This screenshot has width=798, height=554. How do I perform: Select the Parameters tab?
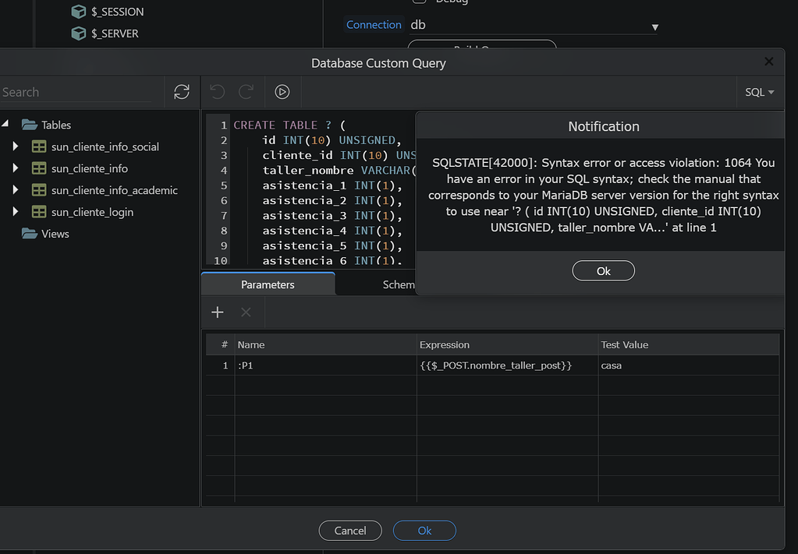268,284
